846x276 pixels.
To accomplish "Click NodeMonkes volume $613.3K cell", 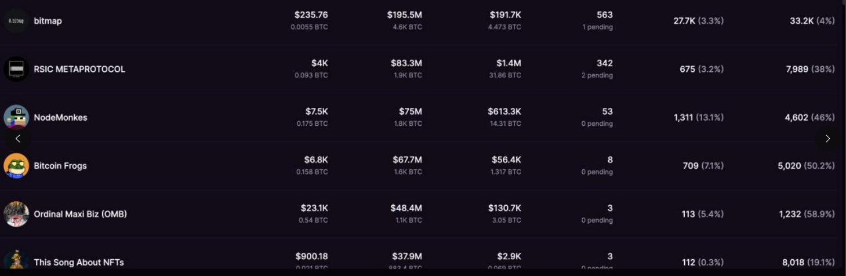I will point(504,111).
